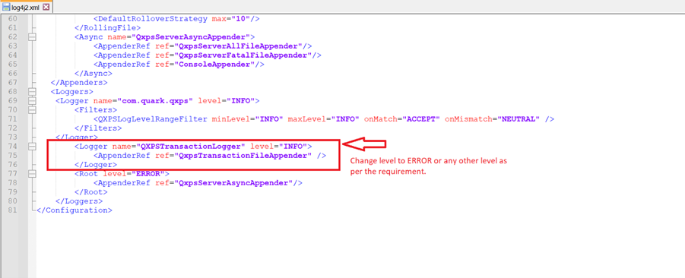Click level "INFO" on com.quark.qxps logger
This screenshot has width=685, height=278.
pyautogui.click(x=242, y=101)
